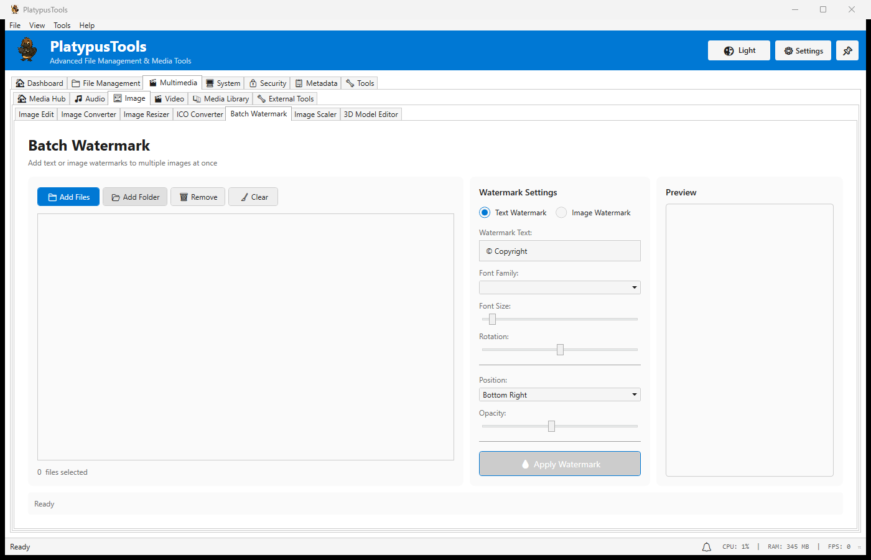Click the Rotation slider thumb
Image resolution: width=871 pixels, height=560 pixels.
[560, 350]
